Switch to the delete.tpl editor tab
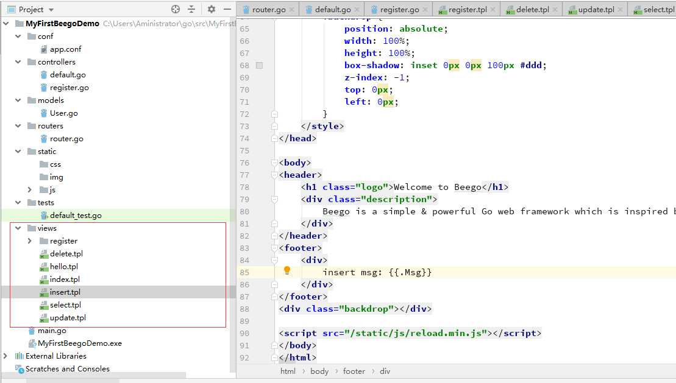The height and width of the screenshot is (383, 676). click(x=532, y=10)
